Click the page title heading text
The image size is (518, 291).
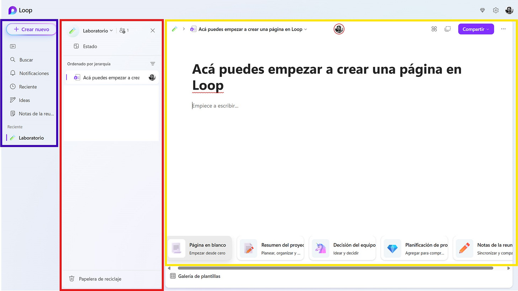point(327,77)
